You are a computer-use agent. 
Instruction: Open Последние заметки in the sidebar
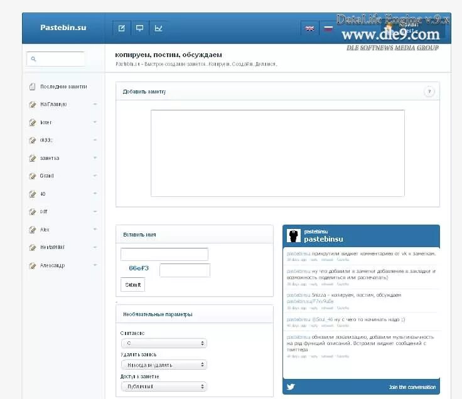pos(63,87)
